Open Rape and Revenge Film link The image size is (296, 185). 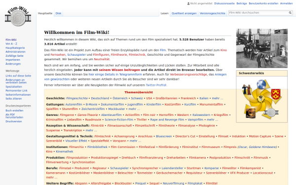pyautogui.click(x=167, y=120)
